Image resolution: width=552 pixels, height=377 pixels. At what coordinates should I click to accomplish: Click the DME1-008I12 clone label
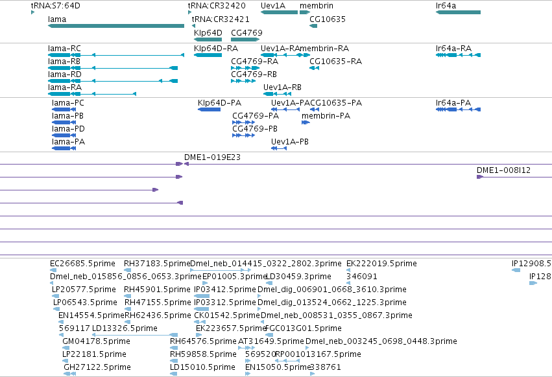click(x=503, y=170)
